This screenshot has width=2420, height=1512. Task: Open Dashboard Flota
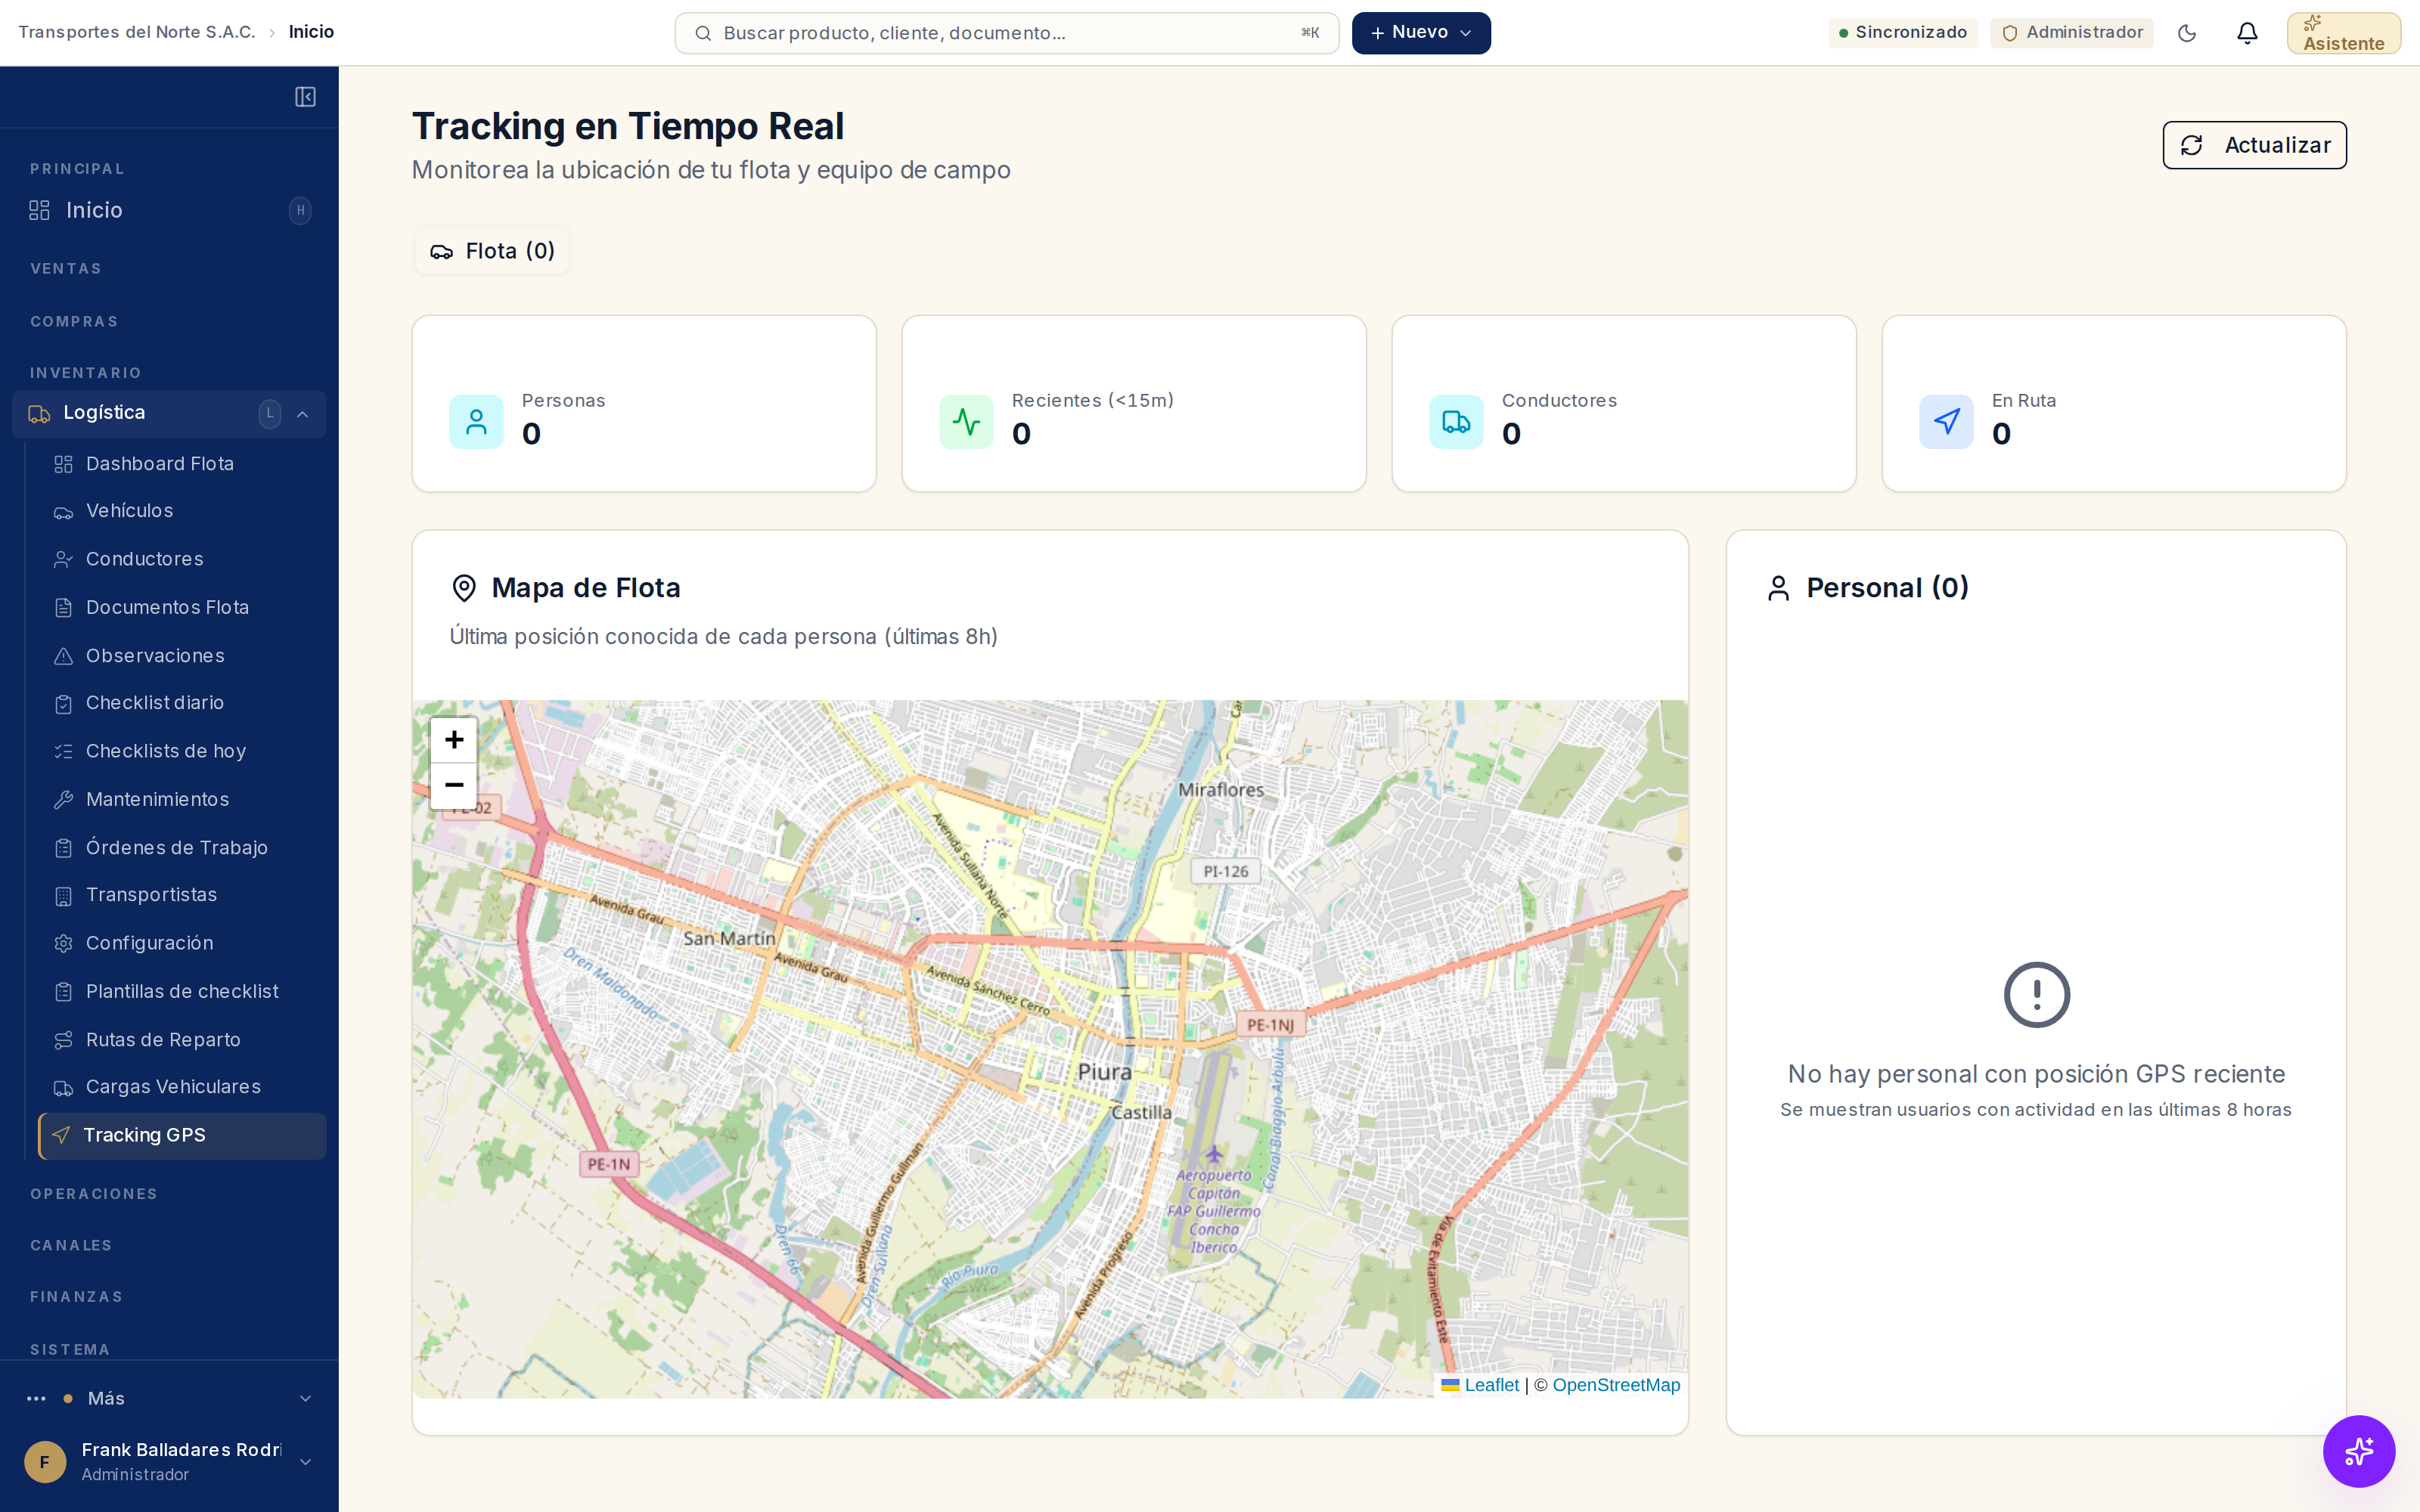[x=182, y=464]
